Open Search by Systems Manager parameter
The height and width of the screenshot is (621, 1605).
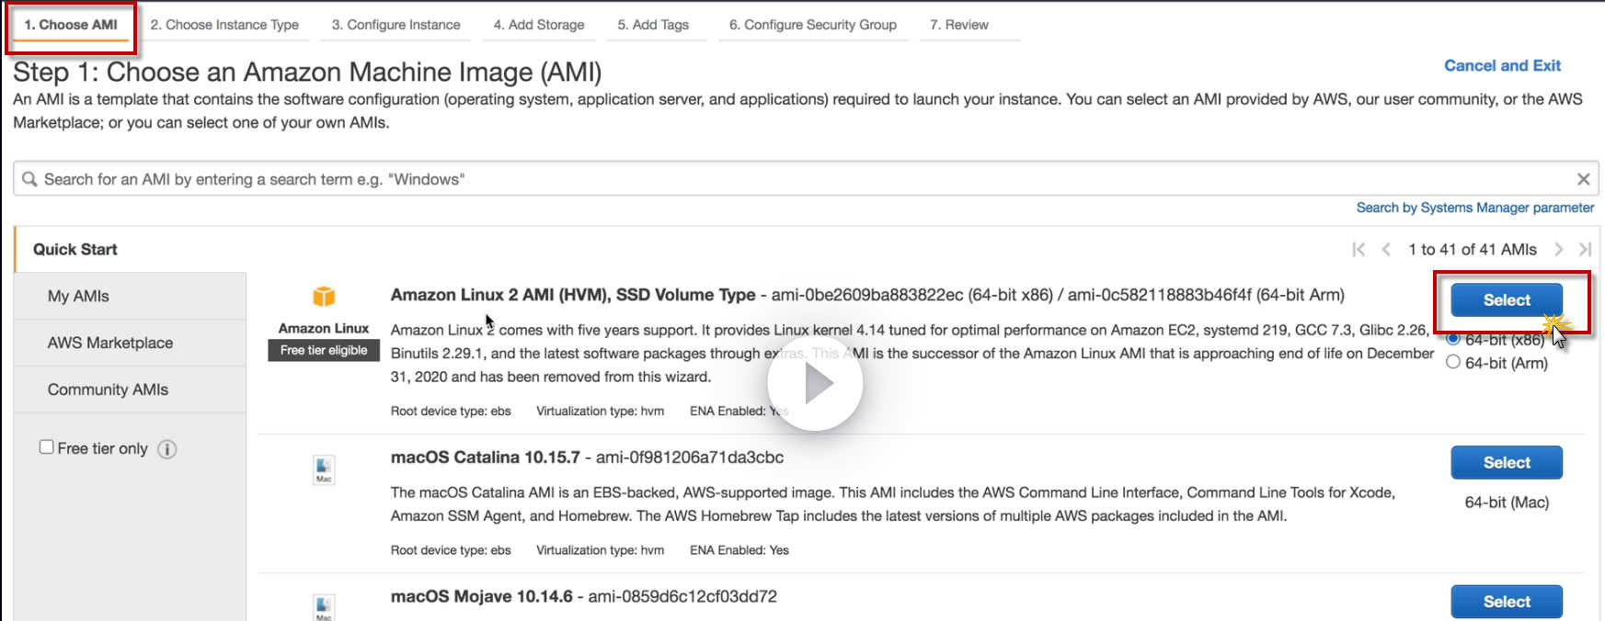click(1474, 208)
